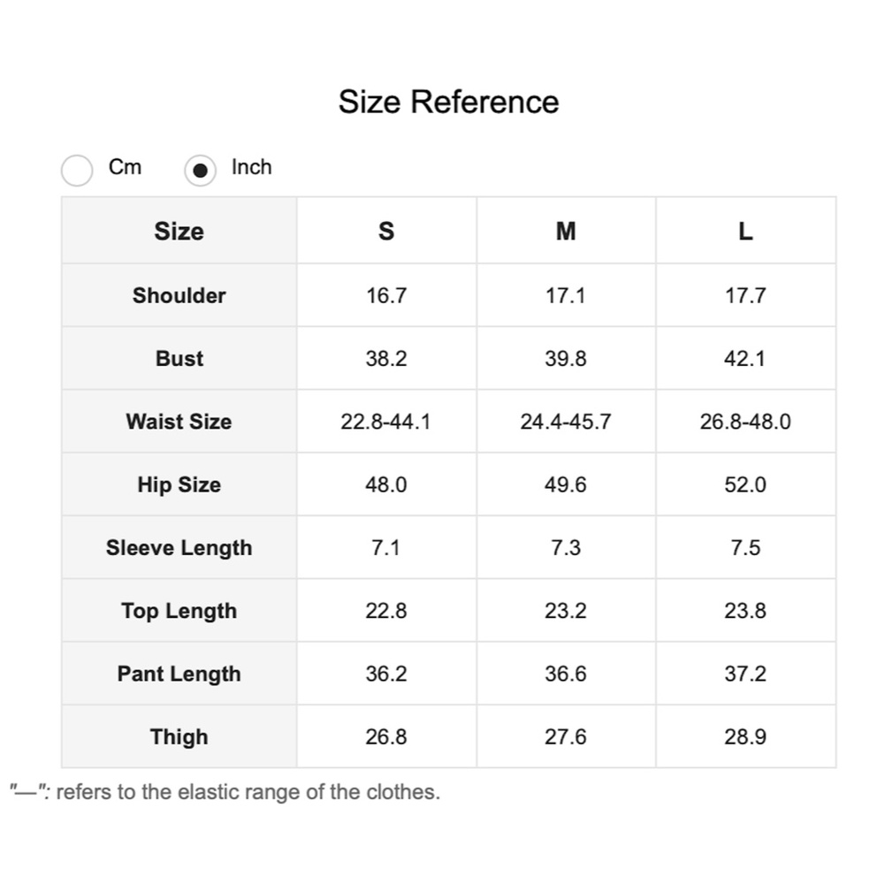The width and height of the screenshot is (884, 884).
Task: Click the 36.6 pant length cell
Action: pyautogui.click(x=566, y=674)
